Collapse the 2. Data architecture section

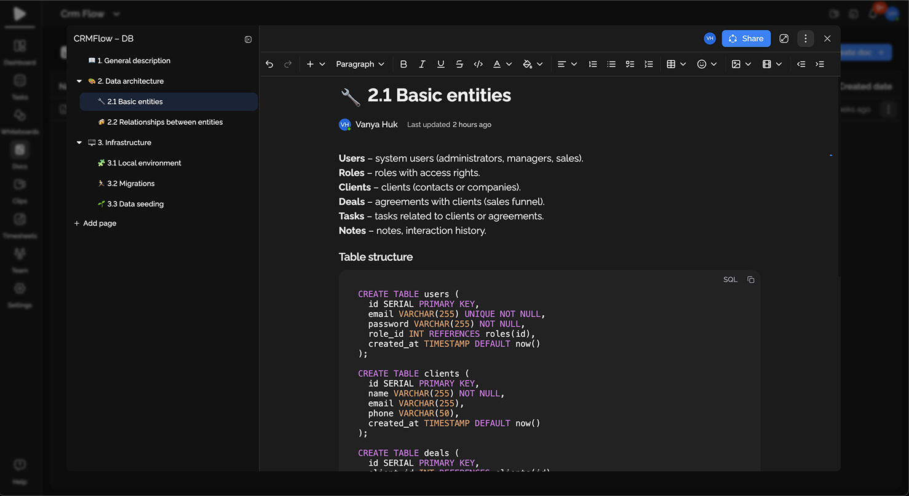79,81
